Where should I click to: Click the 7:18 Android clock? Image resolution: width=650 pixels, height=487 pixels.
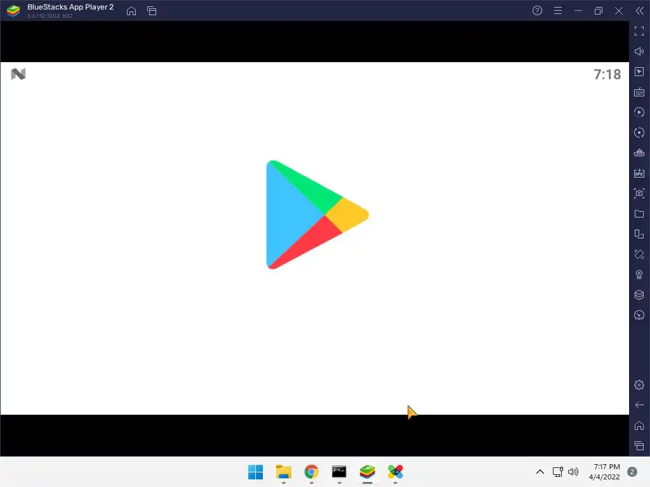tap(607, 75)
